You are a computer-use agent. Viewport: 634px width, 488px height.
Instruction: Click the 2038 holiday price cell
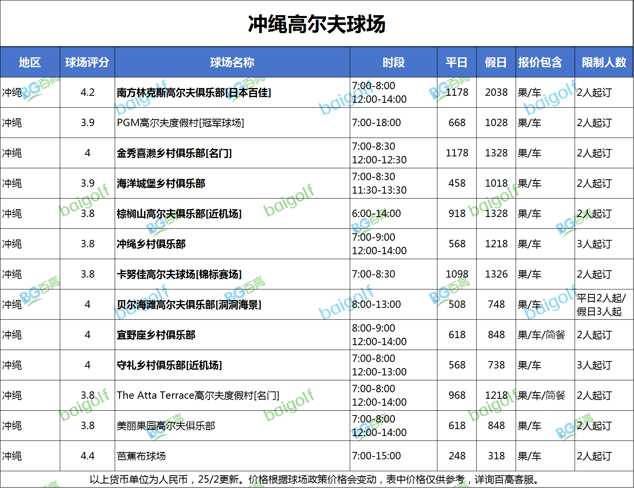point(496,93)
